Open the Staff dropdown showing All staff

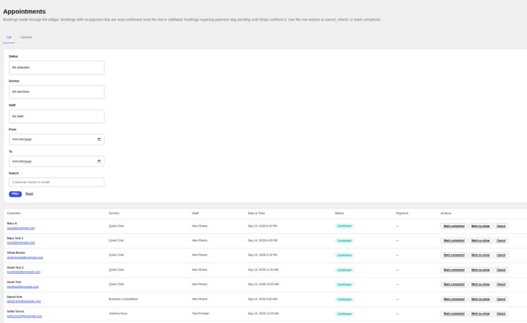[57, 116]
